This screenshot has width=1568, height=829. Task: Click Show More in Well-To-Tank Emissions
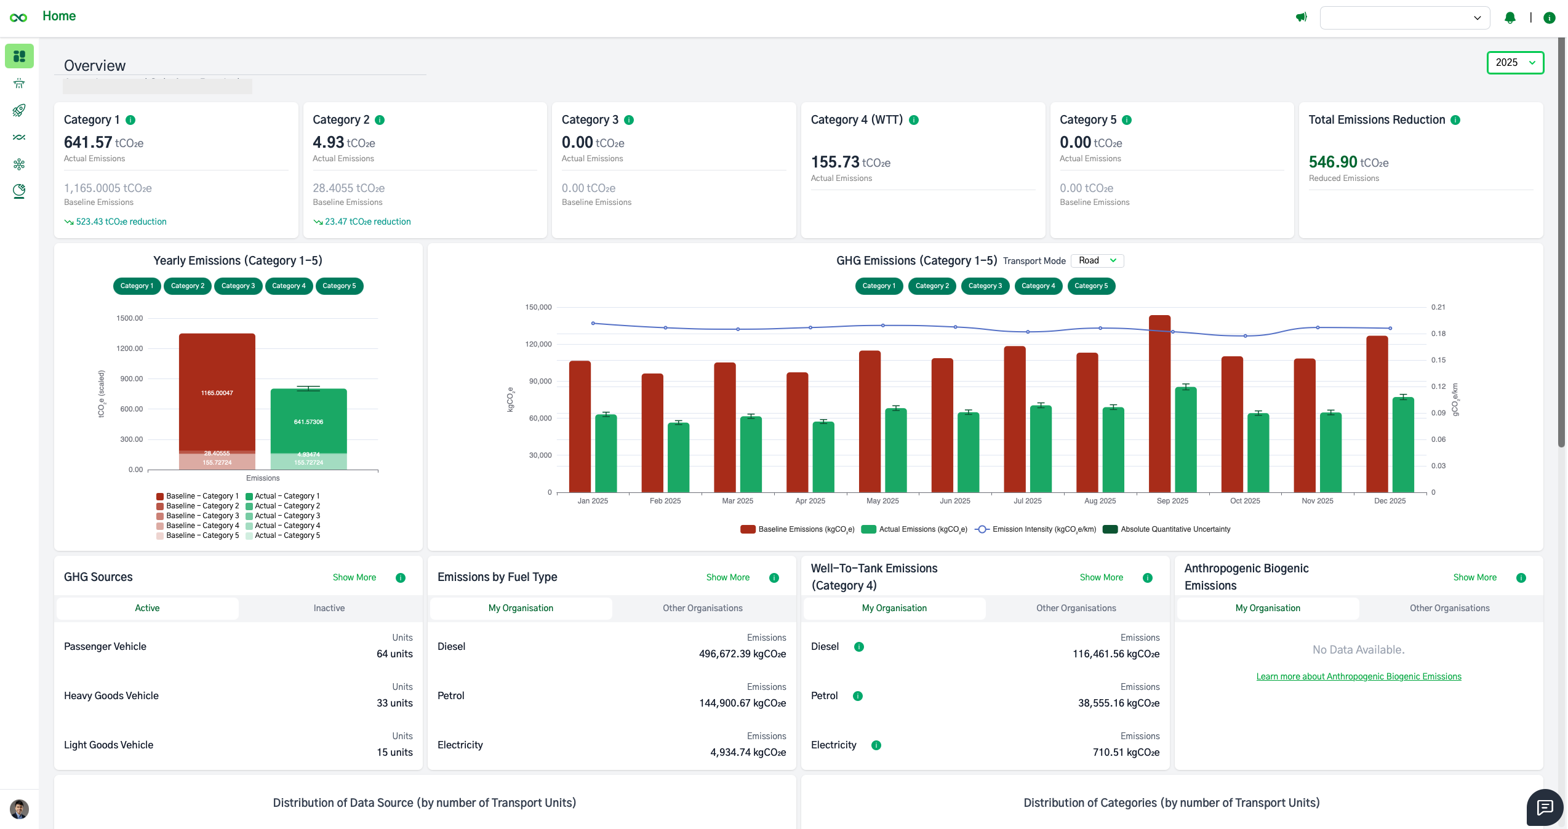pyautogui.click(x=1102, y=578)
